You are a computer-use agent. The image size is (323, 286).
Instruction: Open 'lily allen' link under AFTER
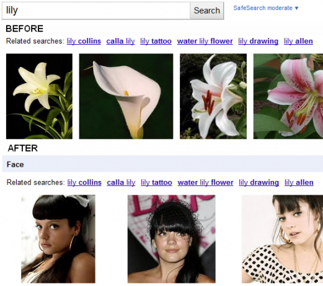(x=299, y=183)
